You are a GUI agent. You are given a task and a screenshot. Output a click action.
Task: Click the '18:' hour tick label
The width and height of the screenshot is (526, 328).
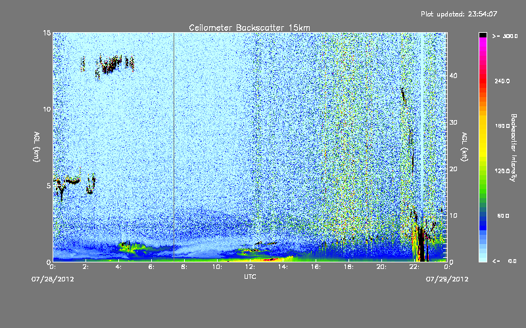click(x=348, y=267)
